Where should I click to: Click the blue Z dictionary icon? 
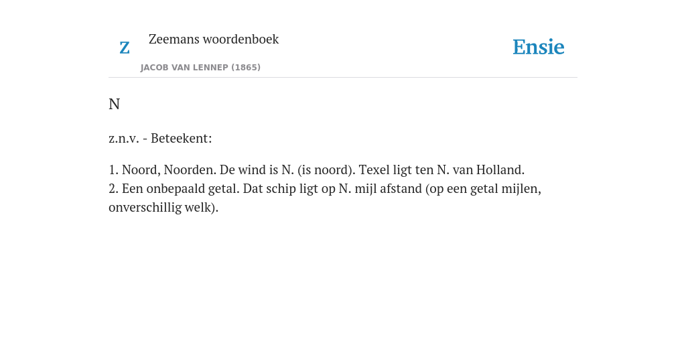pyautogui.click(x=125, y=48)
